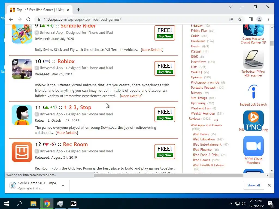This screenshot has width=279, height=209.
Task: Open More Details for 1 2 3, Stop
Action: pyautogui.click(x=67, y=133)
